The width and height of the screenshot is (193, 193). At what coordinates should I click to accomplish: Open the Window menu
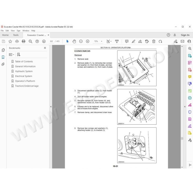click(x=26, y=31)
